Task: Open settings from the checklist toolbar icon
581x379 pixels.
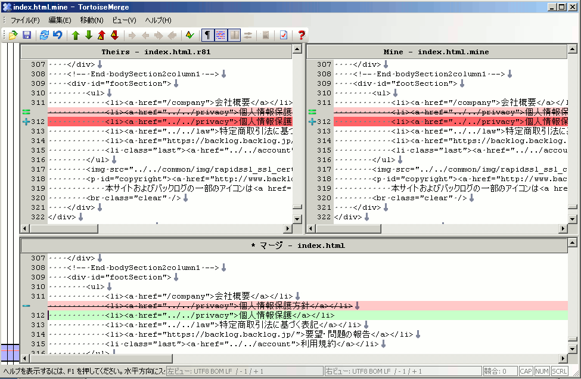Action: pos(283,35)
